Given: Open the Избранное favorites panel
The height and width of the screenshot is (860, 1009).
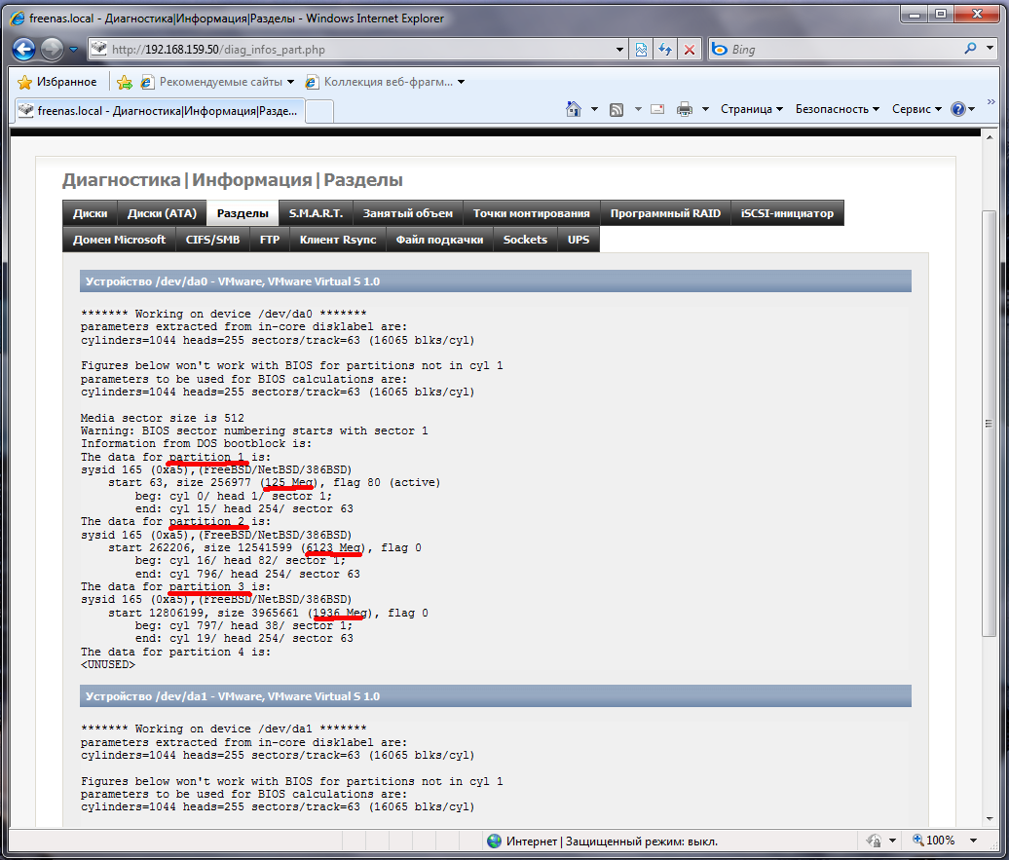Looking at the screenshot, I should (x=57, y=82).
